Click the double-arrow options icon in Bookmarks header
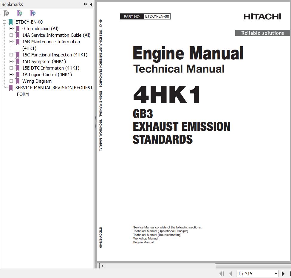 (86, 4)
